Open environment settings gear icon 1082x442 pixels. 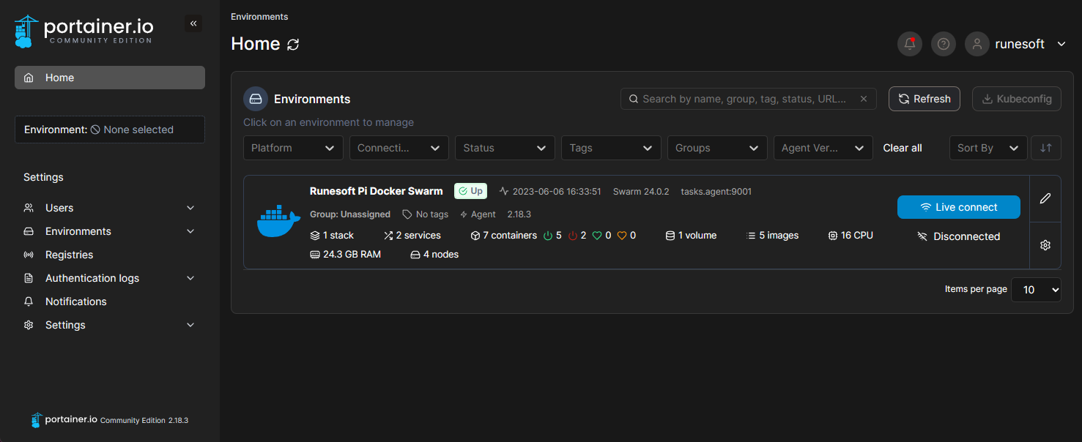click(1045, 245)
